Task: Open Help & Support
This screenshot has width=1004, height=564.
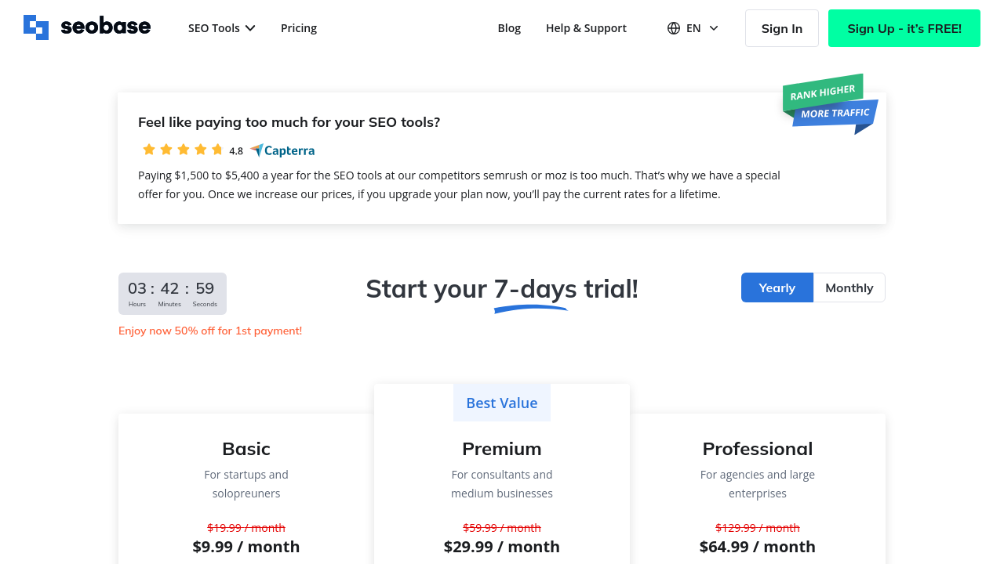Action: (x=586, y=28)
